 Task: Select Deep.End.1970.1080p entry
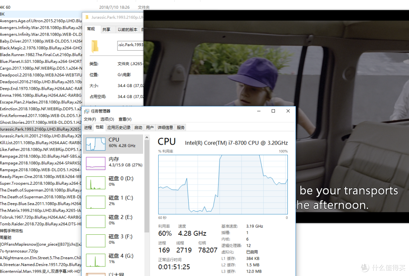tap(41, 89)
